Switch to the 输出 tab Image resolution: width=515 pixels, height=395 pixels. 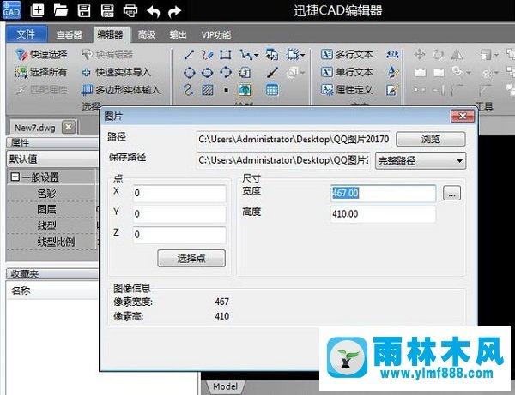tap(179, 34)
